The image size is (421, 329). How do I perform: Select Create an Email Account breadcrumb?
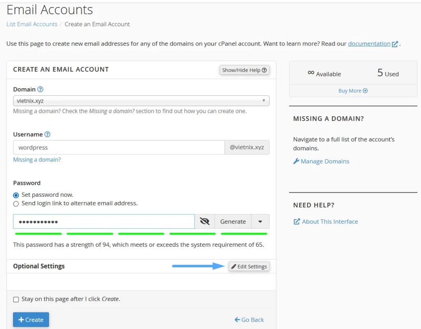coord(97,24)
